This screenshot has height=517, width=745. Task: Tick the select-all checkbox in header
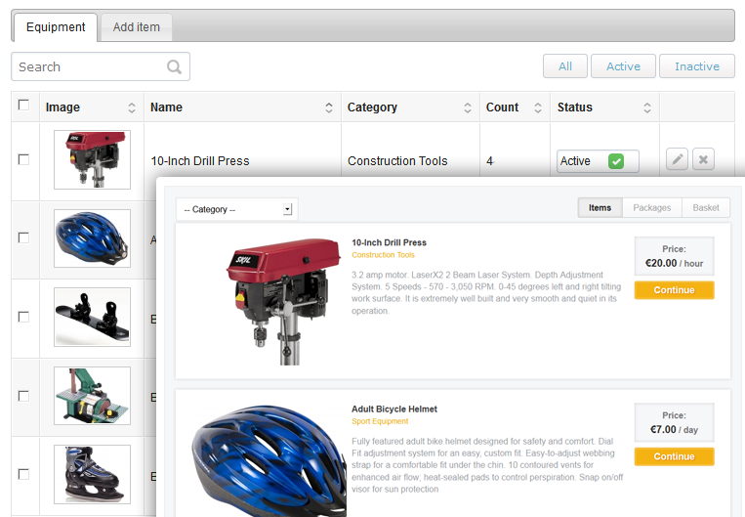click(x=23, y=105)
